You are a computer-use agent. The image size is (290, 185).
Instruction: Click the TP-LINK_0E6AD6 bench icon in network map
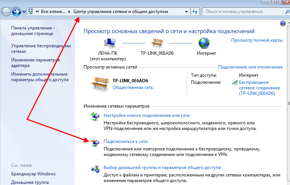tap(157, 43)
